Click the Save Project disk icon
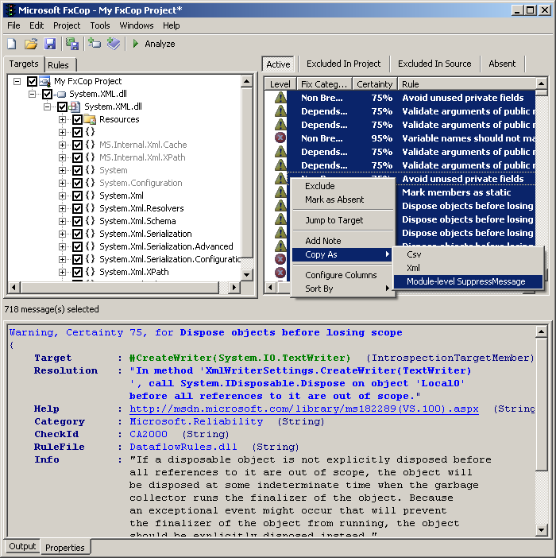This screenshot has width=556, height=558. point(50,44)
